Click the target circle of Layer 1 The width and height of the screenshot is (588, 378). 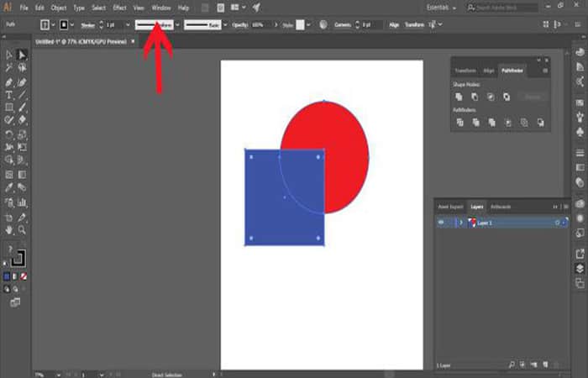click(x=557, y=223)
